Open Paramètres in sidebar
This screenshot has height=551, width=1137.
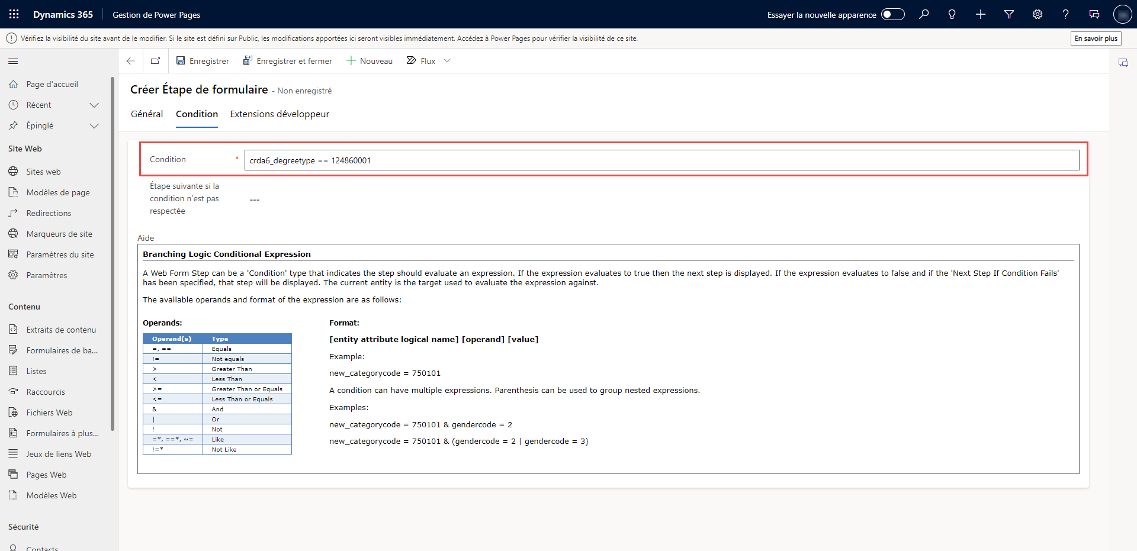tap(47, 275)
